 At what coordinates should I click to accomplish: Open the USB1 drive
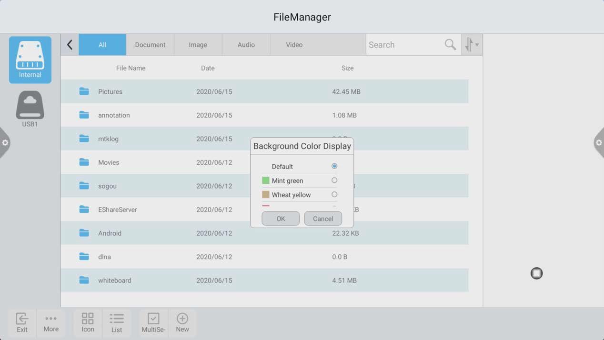point(30,109)
